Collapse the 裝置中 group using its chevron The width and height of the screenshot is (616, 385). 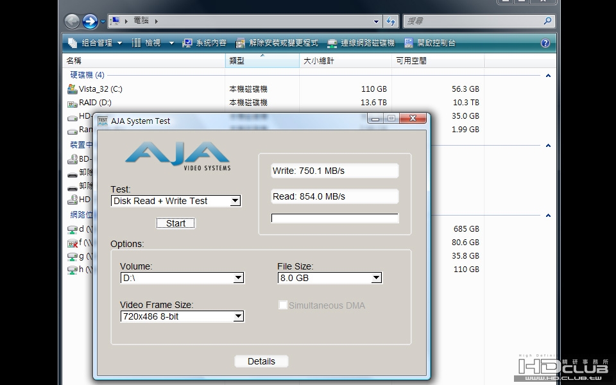[x=548, y=146]
